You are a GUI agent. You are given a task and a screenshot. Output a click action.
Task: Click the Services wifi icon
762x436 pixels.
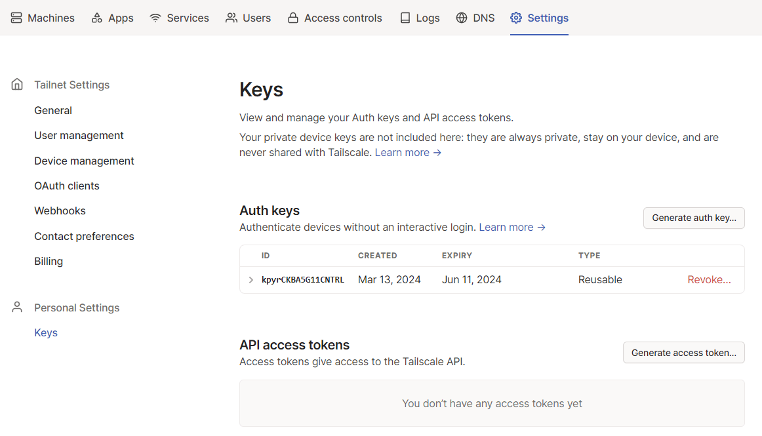click(x=155, y=18)
